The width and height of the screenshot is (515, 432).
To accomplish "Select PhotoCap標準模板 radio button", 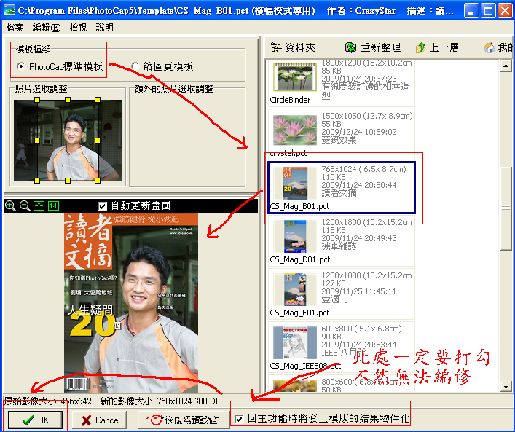I will click(20, 66).
